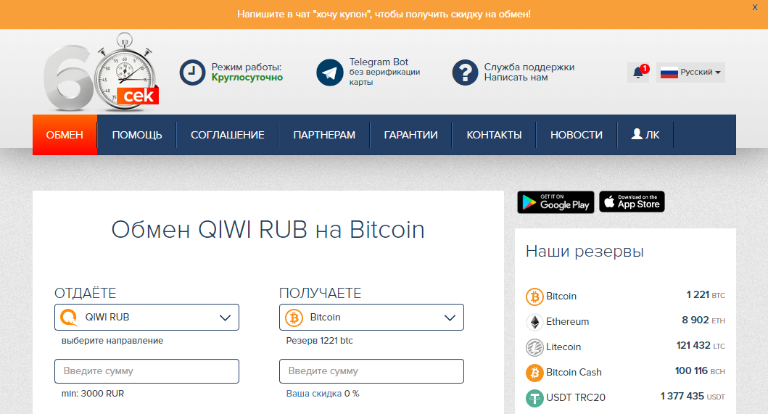Open the ПОМОЩЬ menu item
Image resolution: width=768 pixels, height=414 pixels.
[137, 135]
